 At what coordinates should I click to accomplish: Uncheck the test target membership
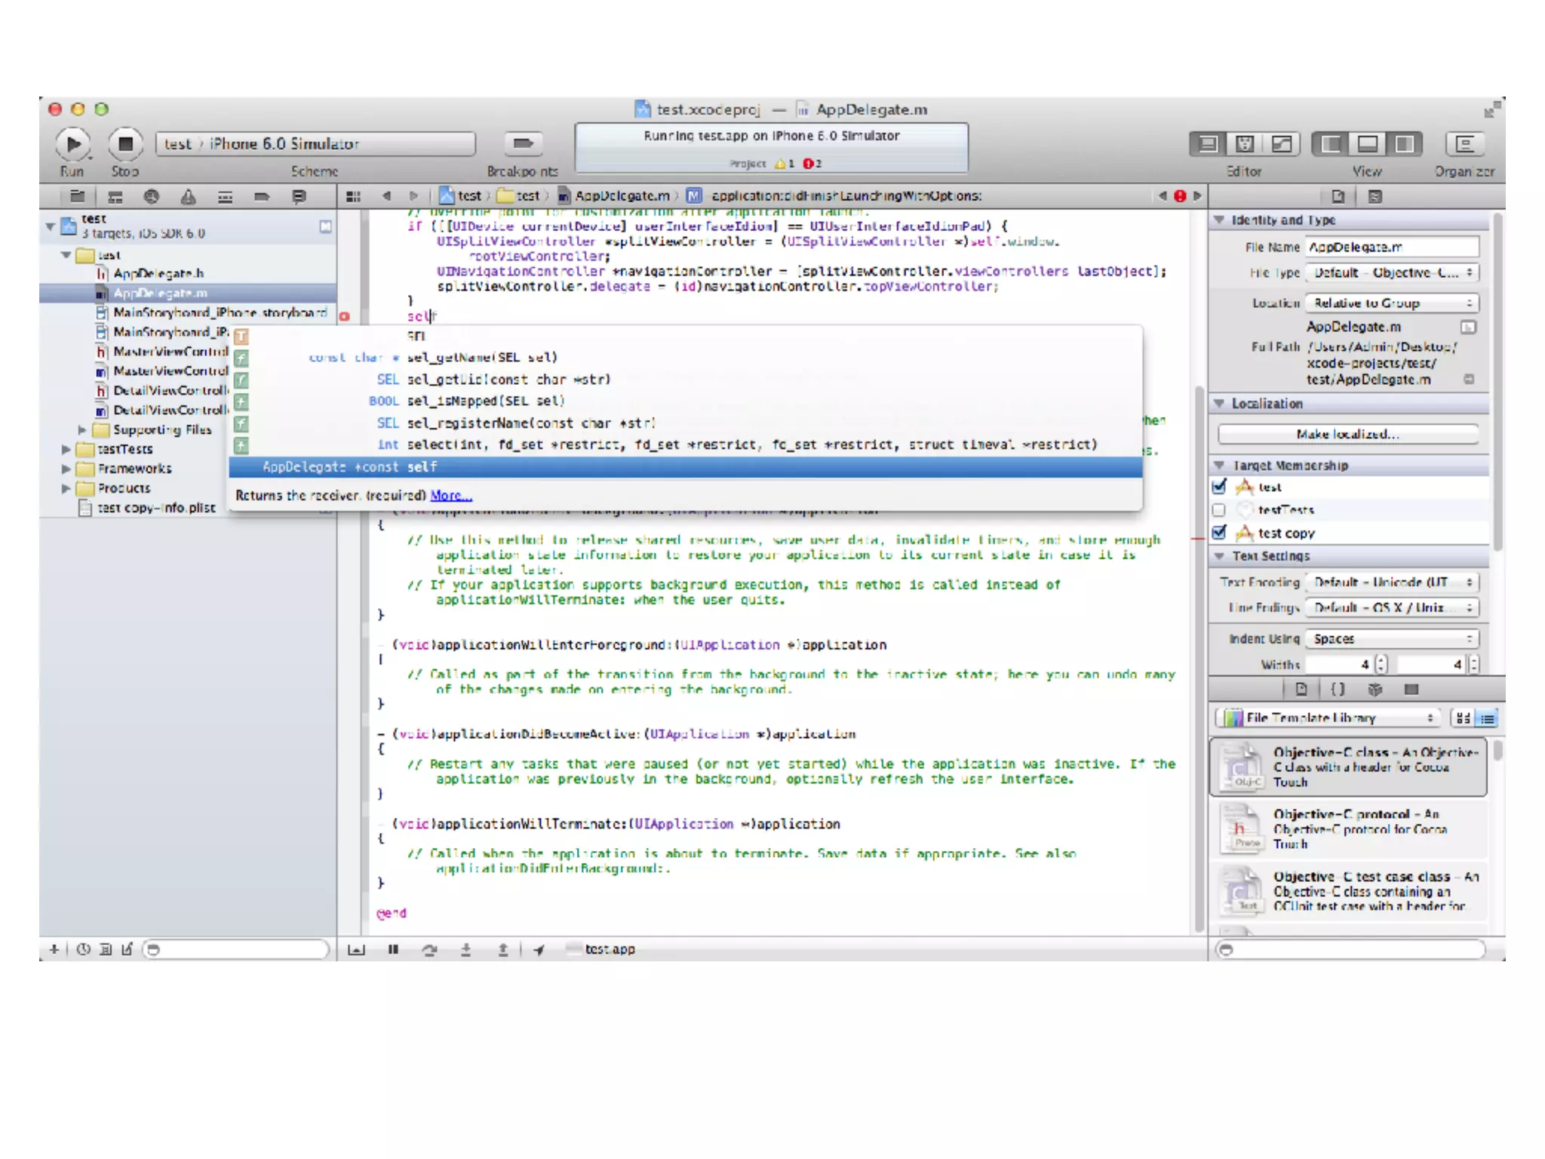click(x=1219, y=487)
